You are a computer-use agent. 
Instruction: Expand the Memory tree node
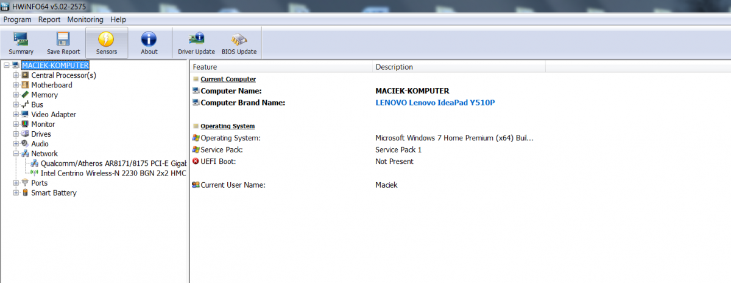[16, 95]
